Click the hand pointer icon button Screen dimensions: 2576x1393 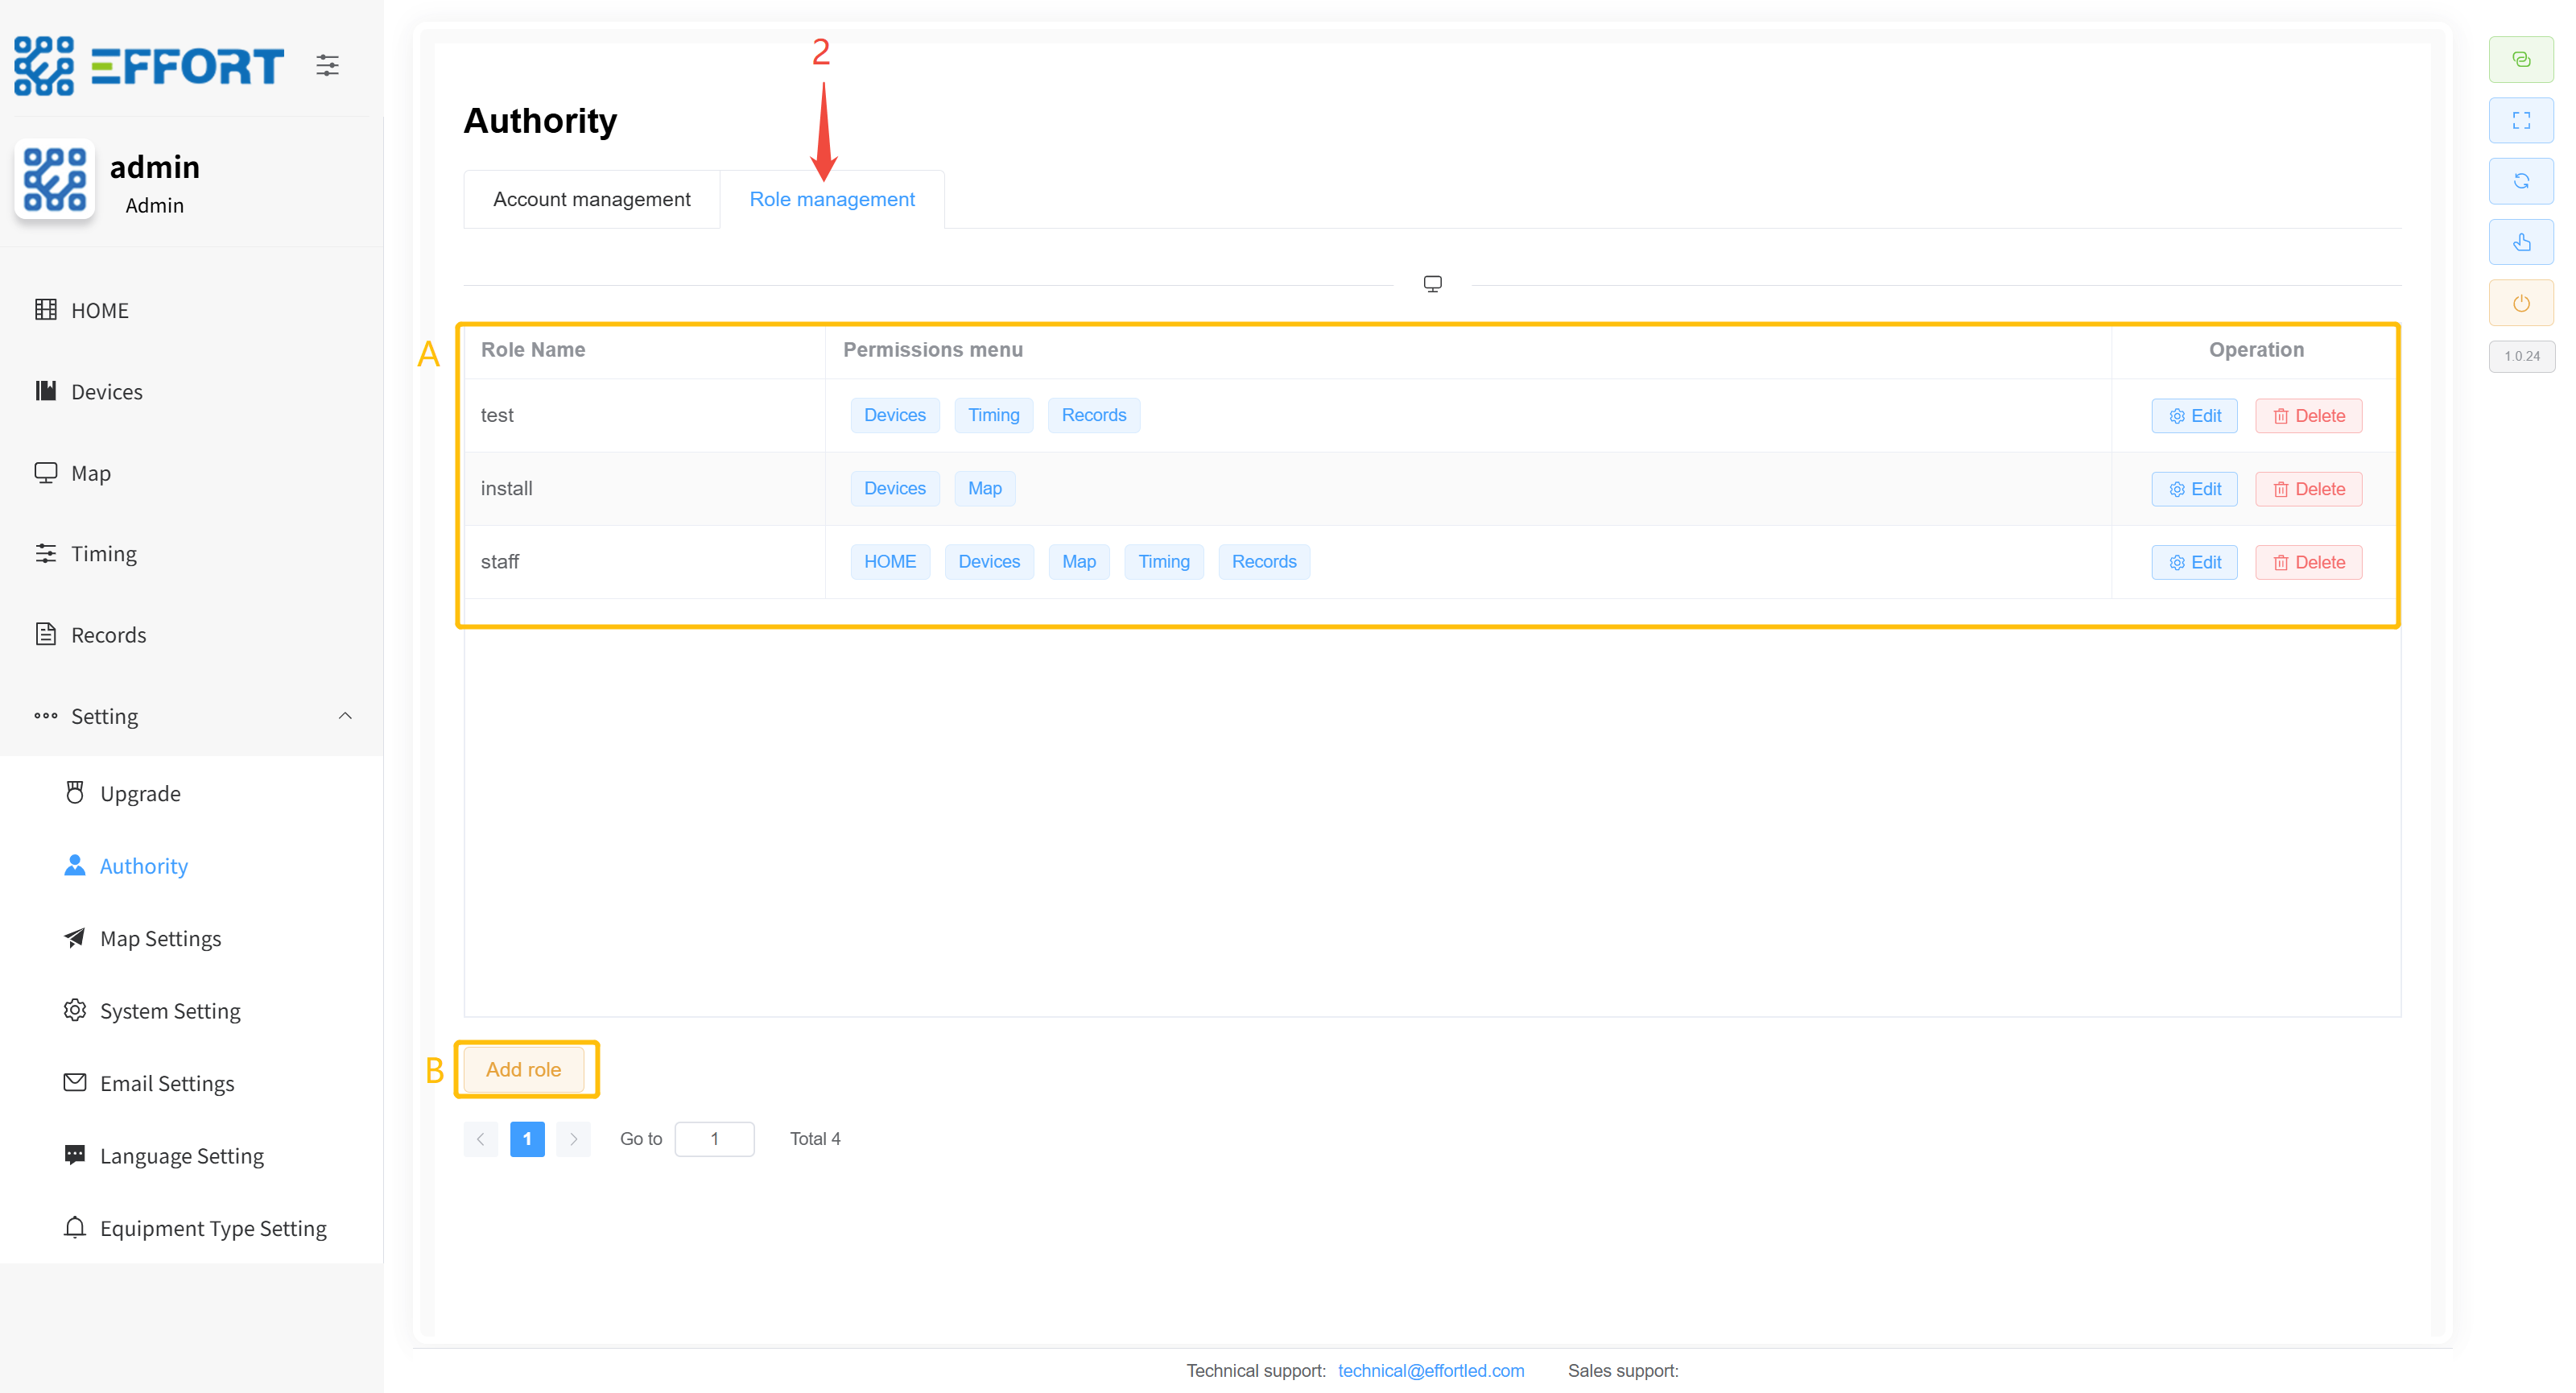[2520, 242]
